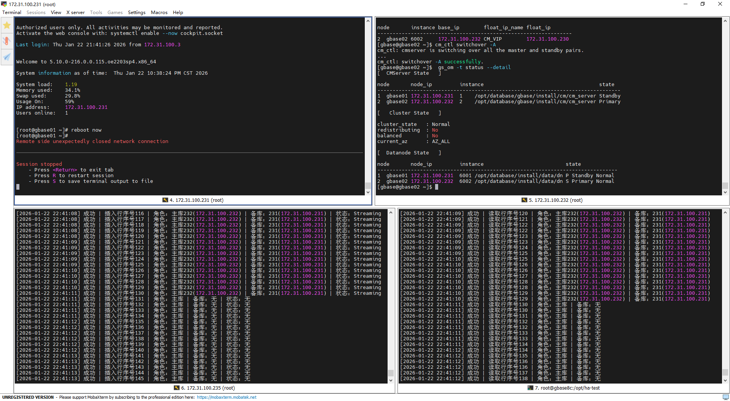Click scroll-down arrow of bottom-left terminal

click(391, 380)
